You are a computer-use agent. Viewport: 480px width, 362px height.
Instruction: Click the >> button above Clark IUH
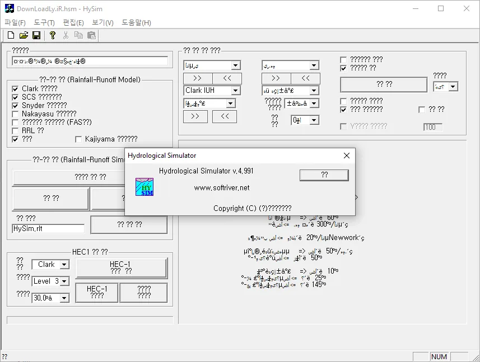tap(198, 78)
